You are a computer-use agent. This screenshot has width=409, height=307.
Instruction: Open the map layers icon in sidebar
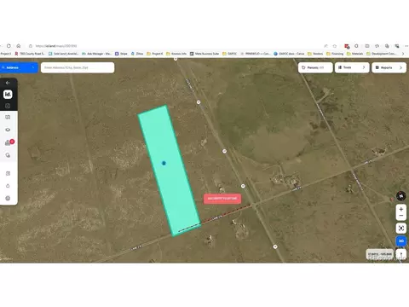[8, 130]
